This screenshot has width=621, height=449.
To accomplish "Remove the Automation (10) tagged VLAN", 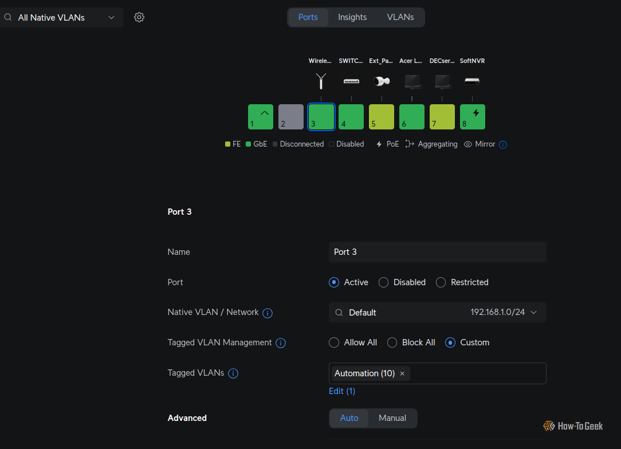I will tap(402, 373).
